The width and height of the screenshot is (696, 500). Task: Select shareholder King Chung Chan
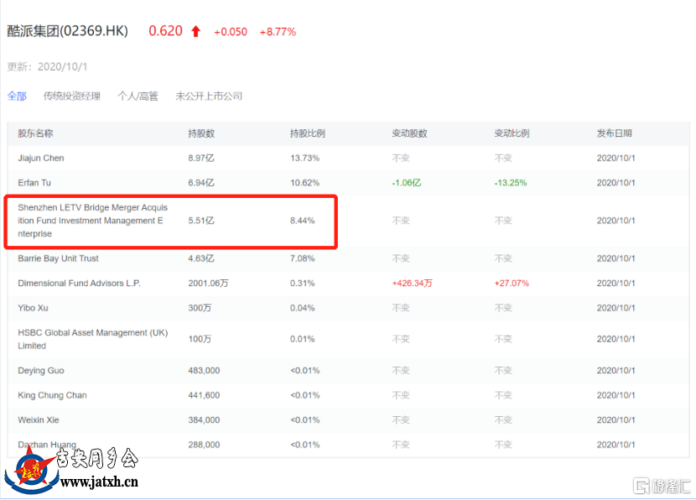click(x=52, y=395)
